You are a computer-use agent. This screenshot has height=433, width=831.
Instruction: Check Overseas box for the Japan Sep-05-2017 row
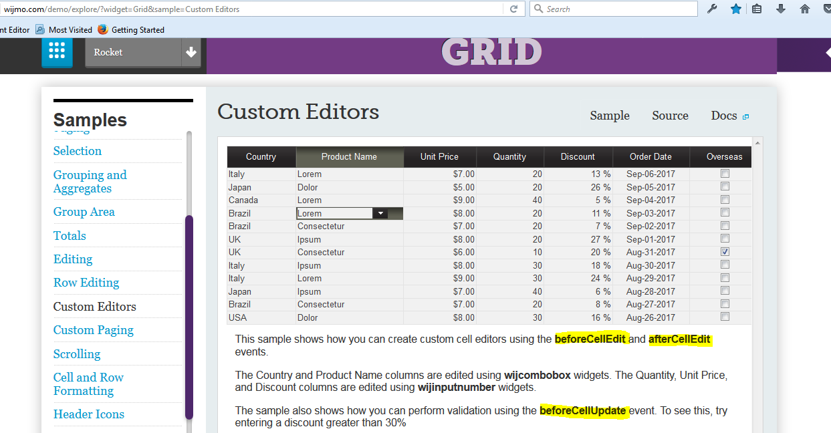point(725,186)
